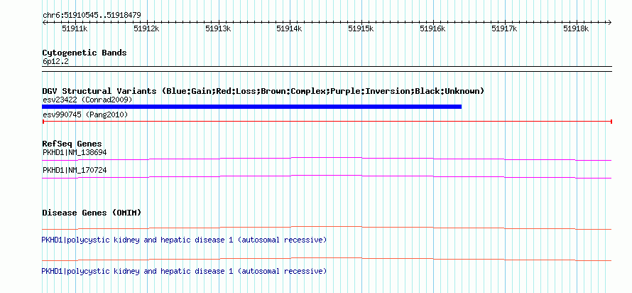Image resolution: width=632 pixels, height=293 pixels.
Task: Click the 51913k ruler position
Action: 219,28
